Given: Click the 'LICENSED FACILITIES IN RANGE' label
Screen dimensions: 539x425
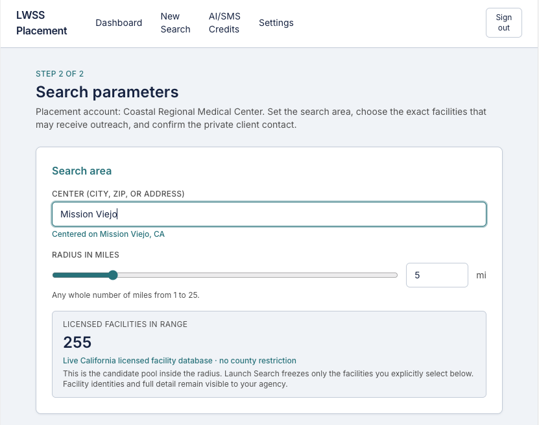Looking at the screenshot, I should coord(125,324).
